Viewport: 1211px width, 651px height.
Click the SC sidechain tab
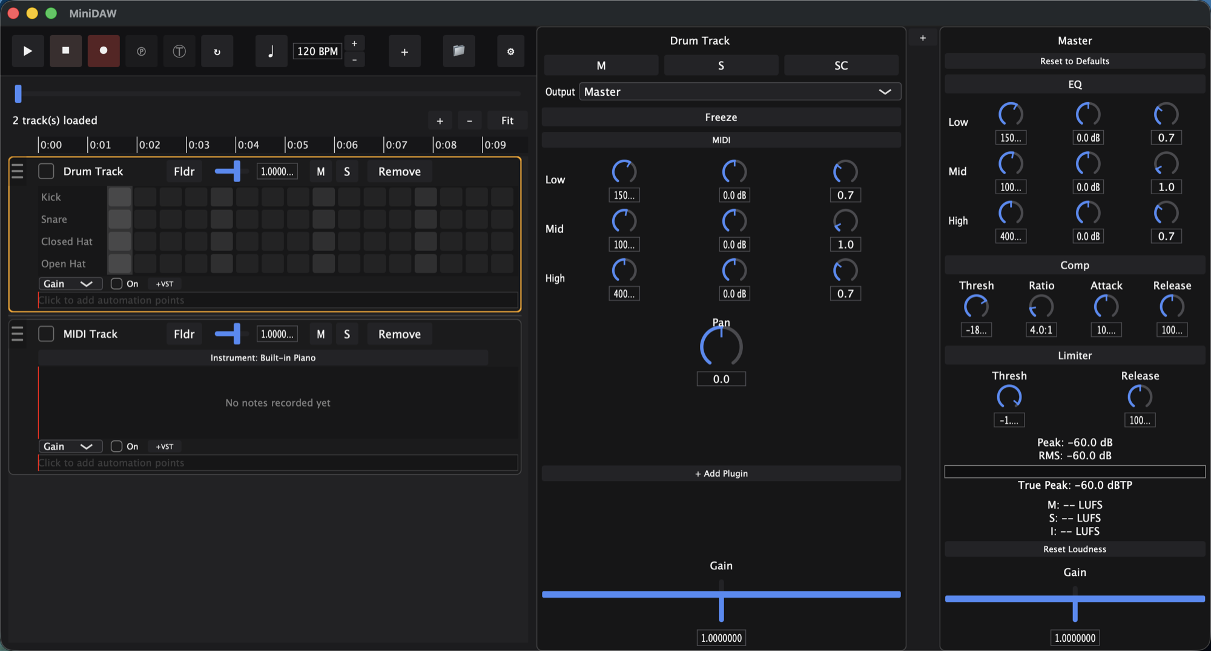[841, 65]
